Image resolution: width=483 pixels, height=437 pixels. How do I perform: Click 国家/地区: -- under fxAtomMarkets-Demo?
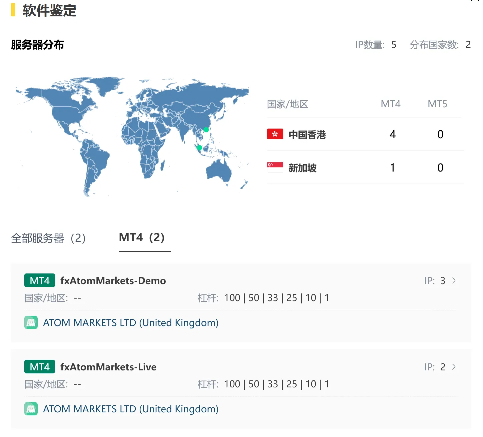53,298
